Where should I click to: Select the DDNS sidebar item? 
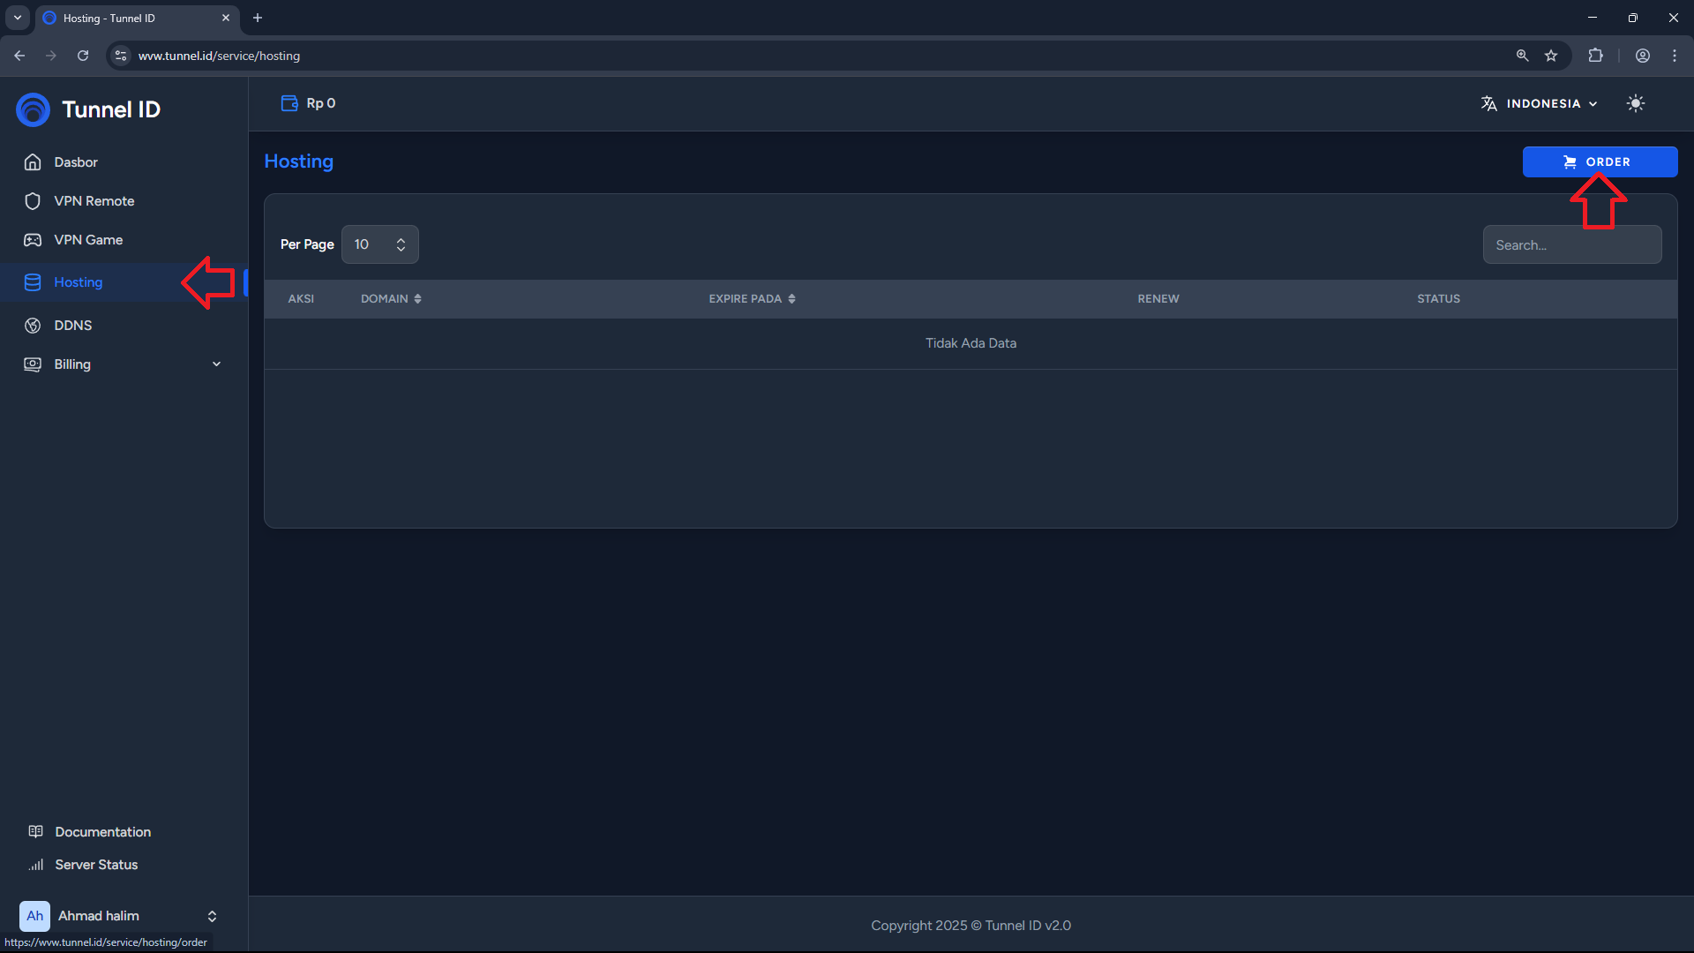72,326
